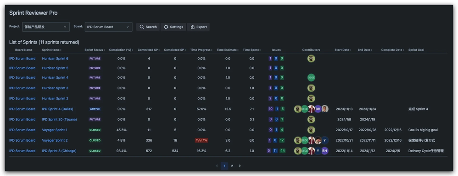Click the 57.0% time progress cell

tap(201, 109)
